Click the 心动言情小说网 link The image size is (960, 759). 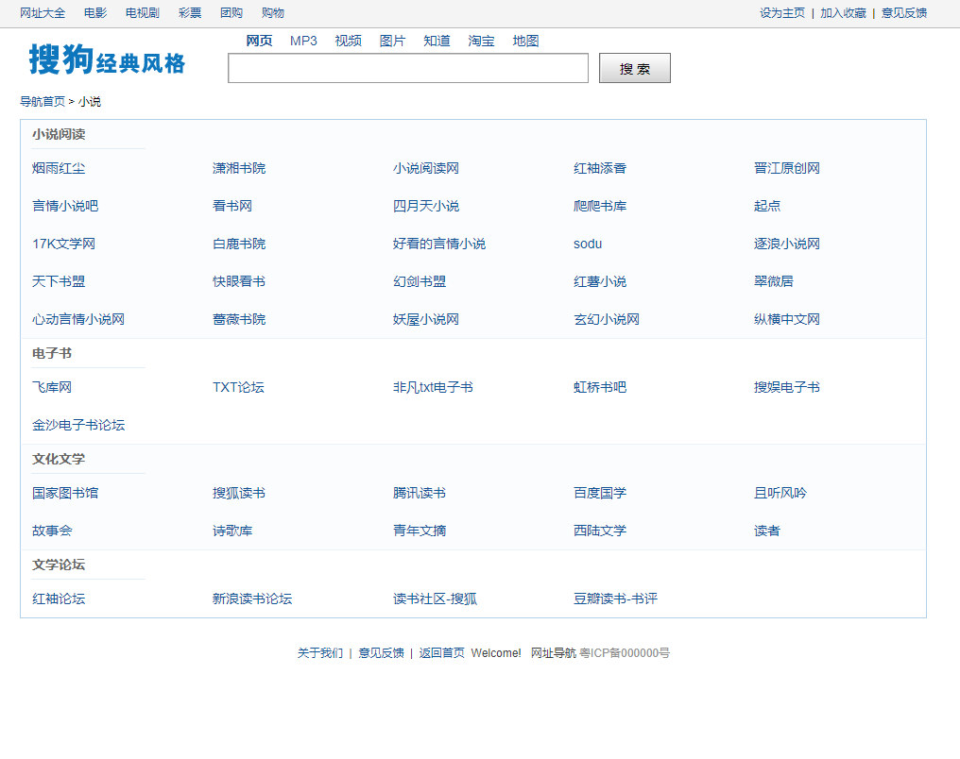[78, 319]
